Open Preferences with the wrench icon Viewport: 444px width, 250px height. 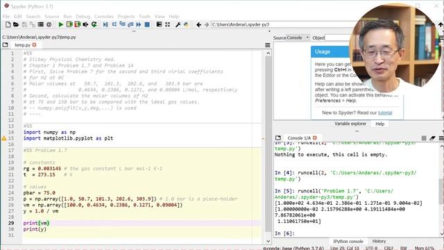[178, 25]
